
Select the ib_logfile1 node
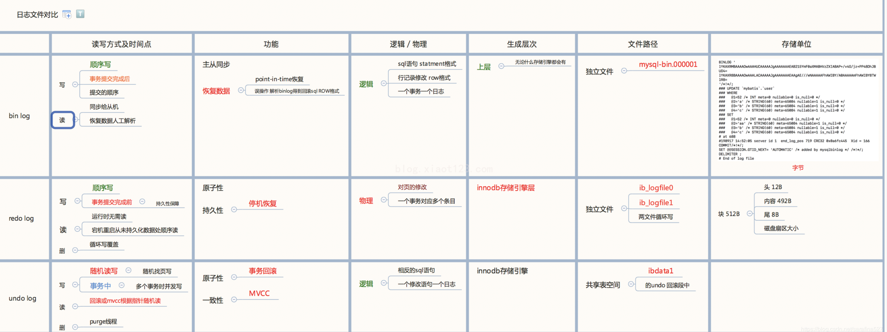click(x=656, y=203)
